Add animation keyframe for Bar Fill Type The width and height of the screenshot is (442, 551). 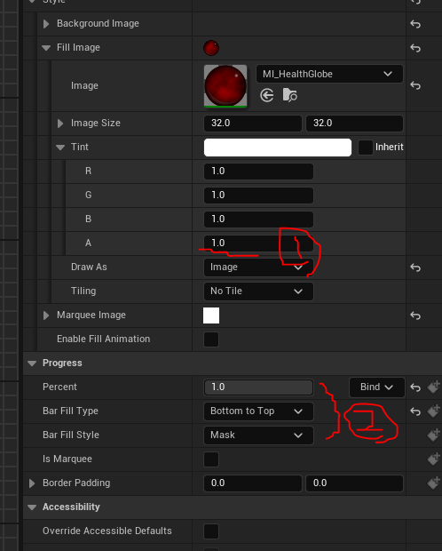point(434,411)
